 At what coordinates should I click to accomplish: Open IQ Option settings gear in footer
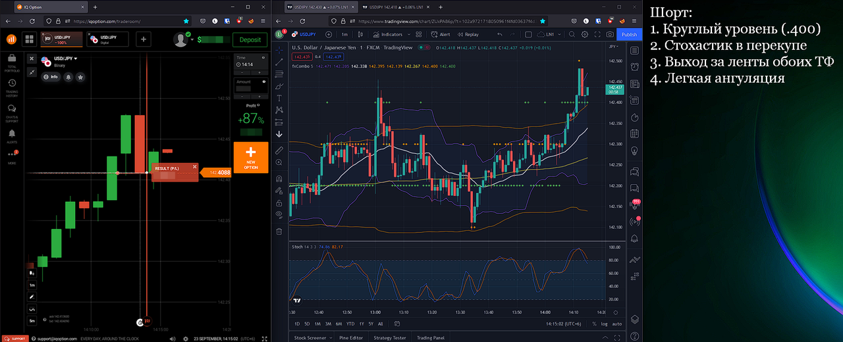click(187, 339)
